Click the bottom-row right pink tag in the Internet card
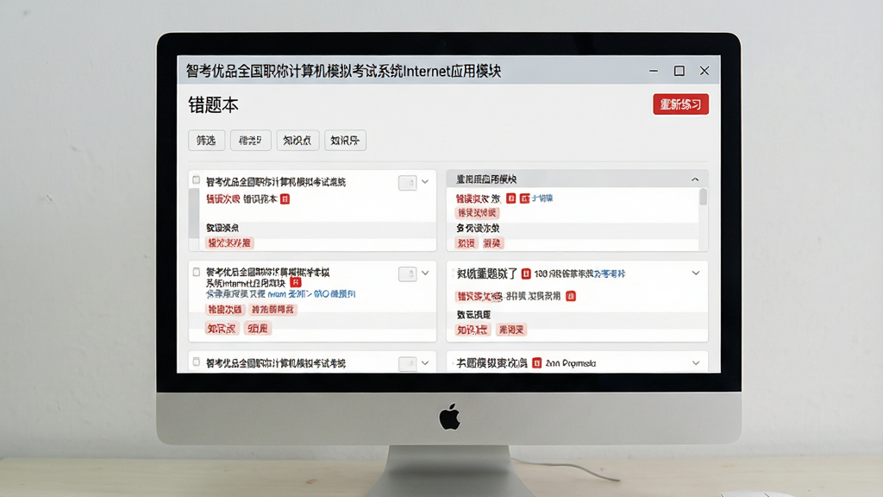Image resolution: width=883 pixels, height=497 pixels. point(257,329)
